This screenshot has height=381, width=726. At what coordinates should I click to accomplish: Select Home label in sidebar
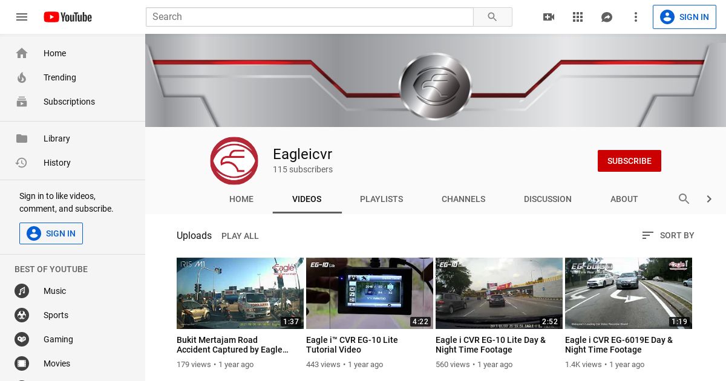[54, 53]
